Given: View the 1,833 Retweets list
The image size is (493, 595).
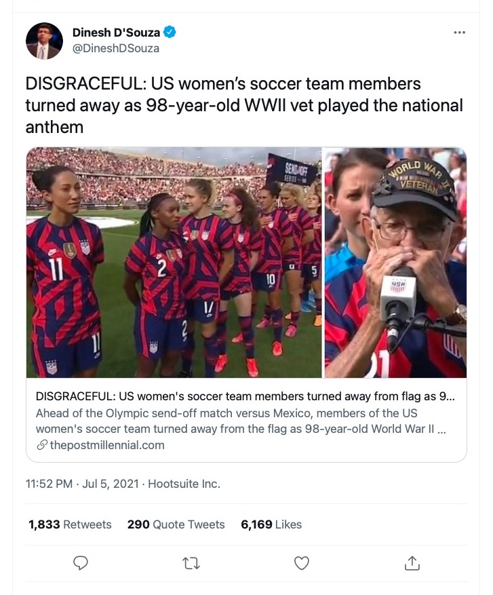Looking at the screenshot, I should pyautogui.click(x=70, y=524).
